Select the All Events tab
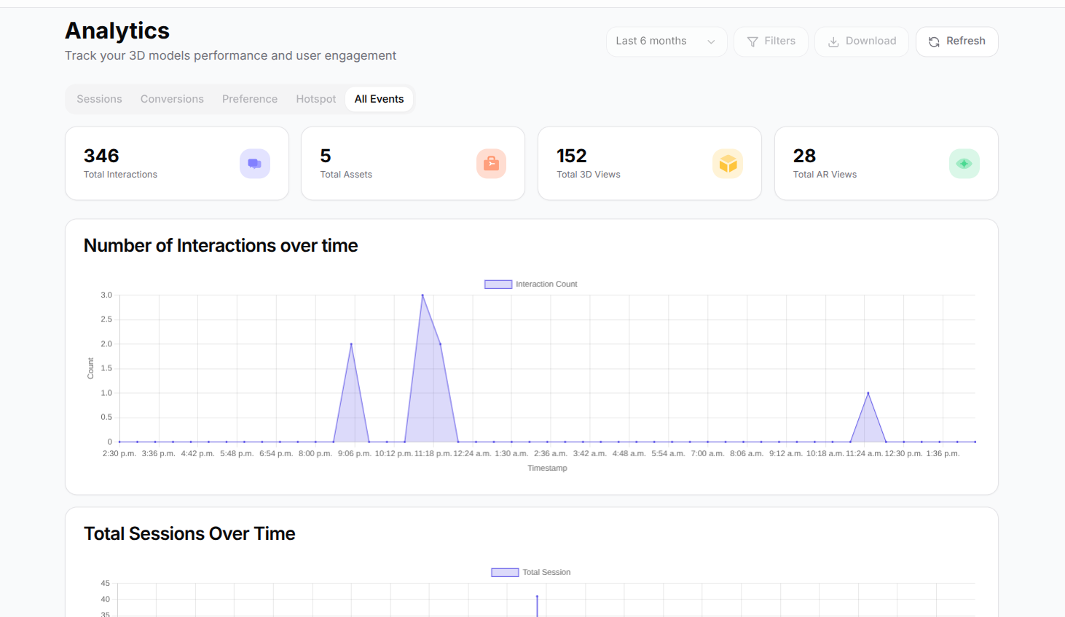Image resolution: width=1065 pixels, height=617 pixels. click(x=379, y=99)
